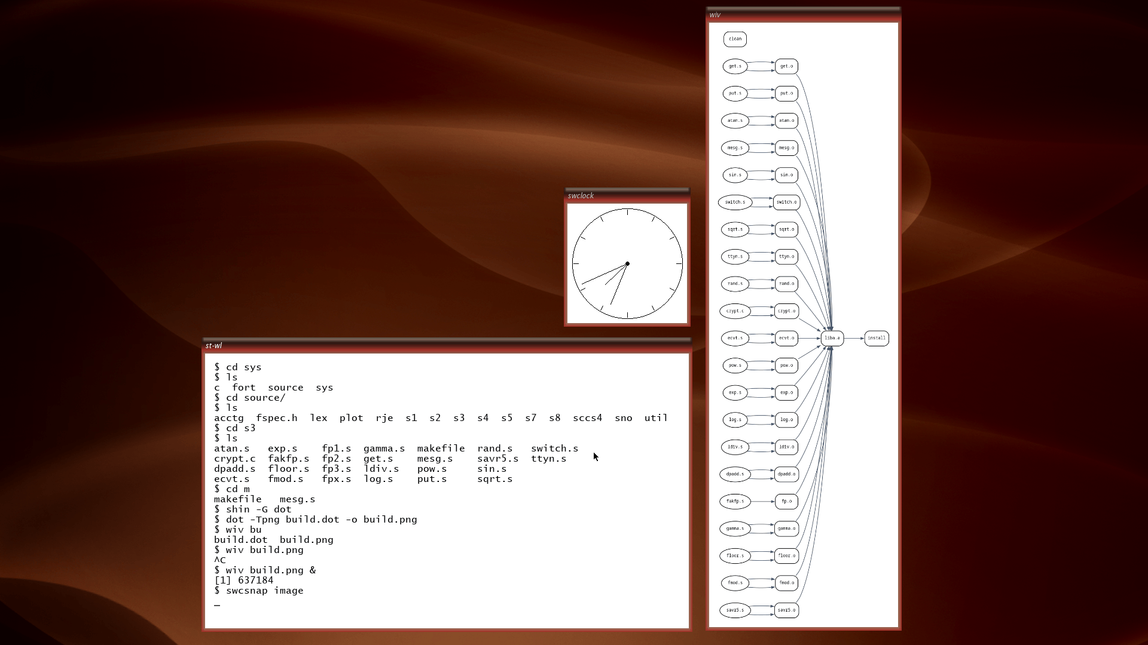Viewport: 1148px width, 645px height.
Task: Click the '$ shin -G dot' terminal line
Action: (x=253, y=509)
